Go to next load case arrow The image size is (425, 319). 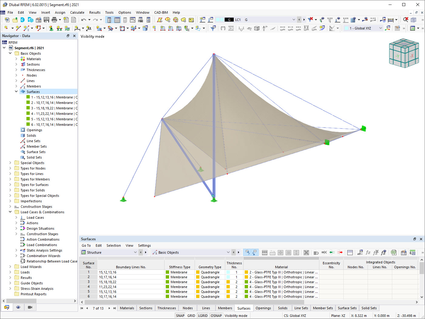pyautogui.click(x=304, y=20)
